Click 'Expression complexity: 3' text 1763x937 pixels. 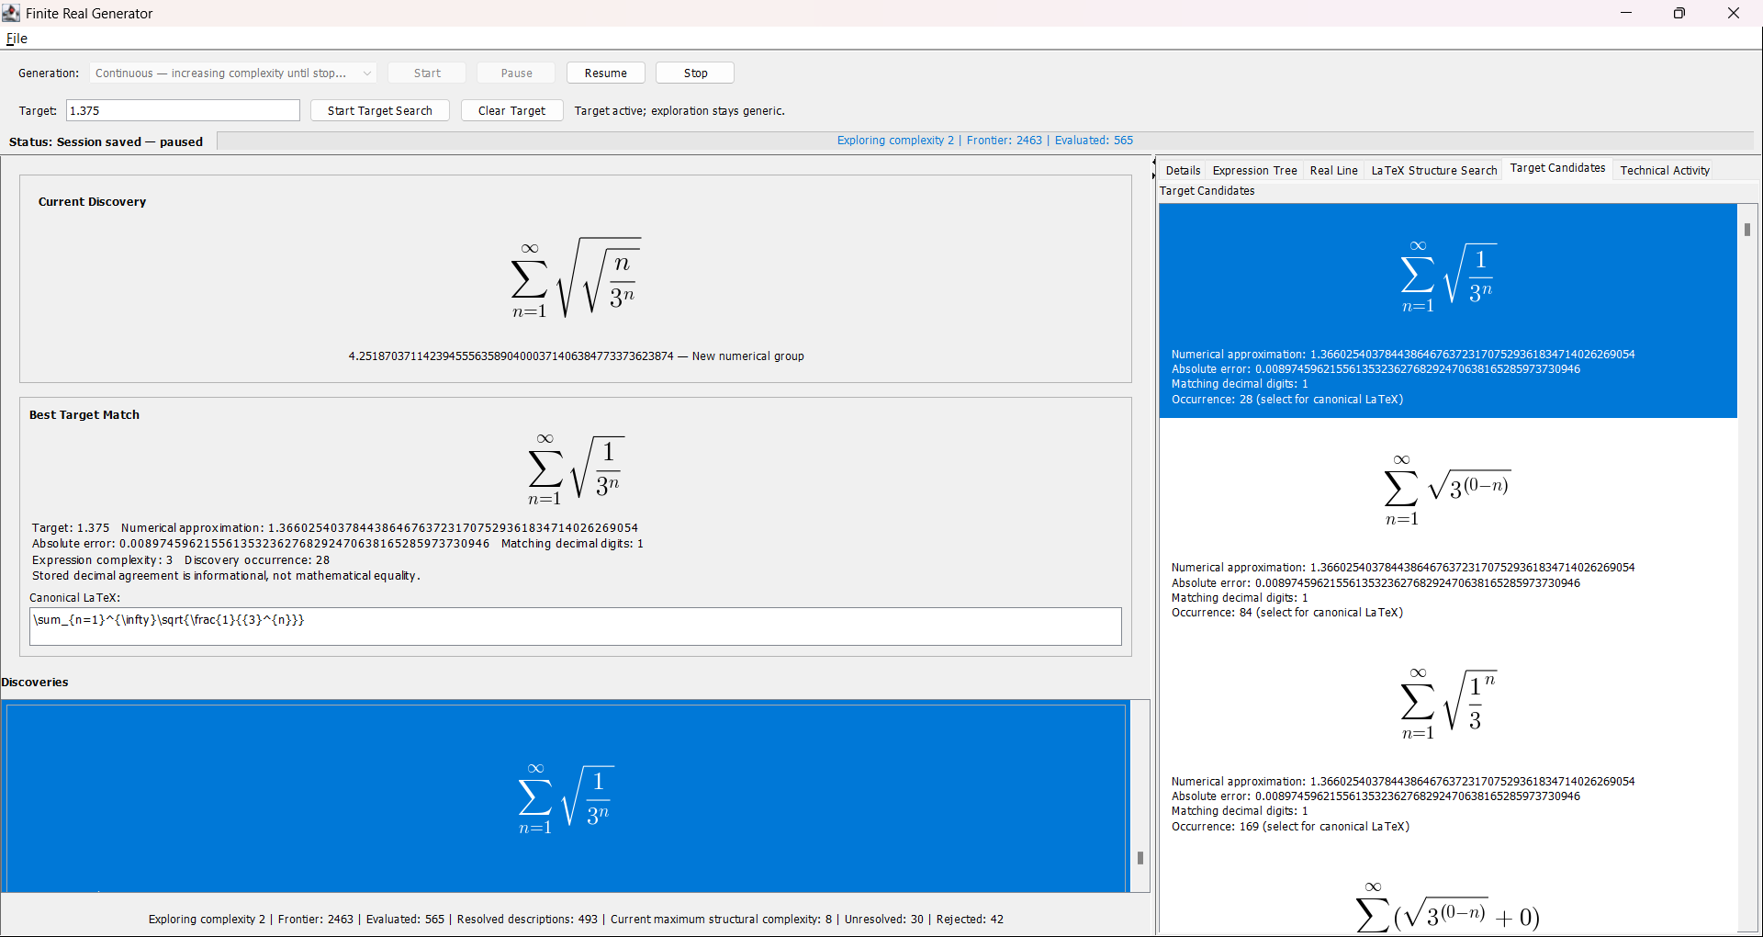point(102,560)
